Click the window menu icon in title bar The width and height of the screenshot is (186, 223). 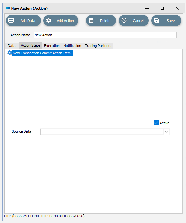(x=8, y=8)
